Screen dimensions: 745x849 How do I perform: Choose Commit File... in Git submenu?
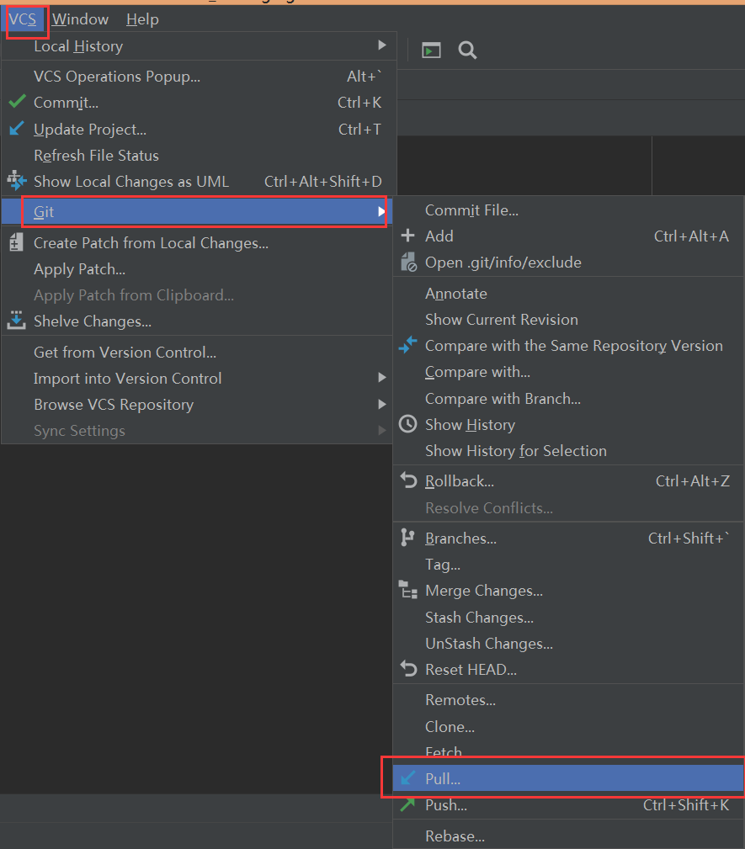click(568, 210)
